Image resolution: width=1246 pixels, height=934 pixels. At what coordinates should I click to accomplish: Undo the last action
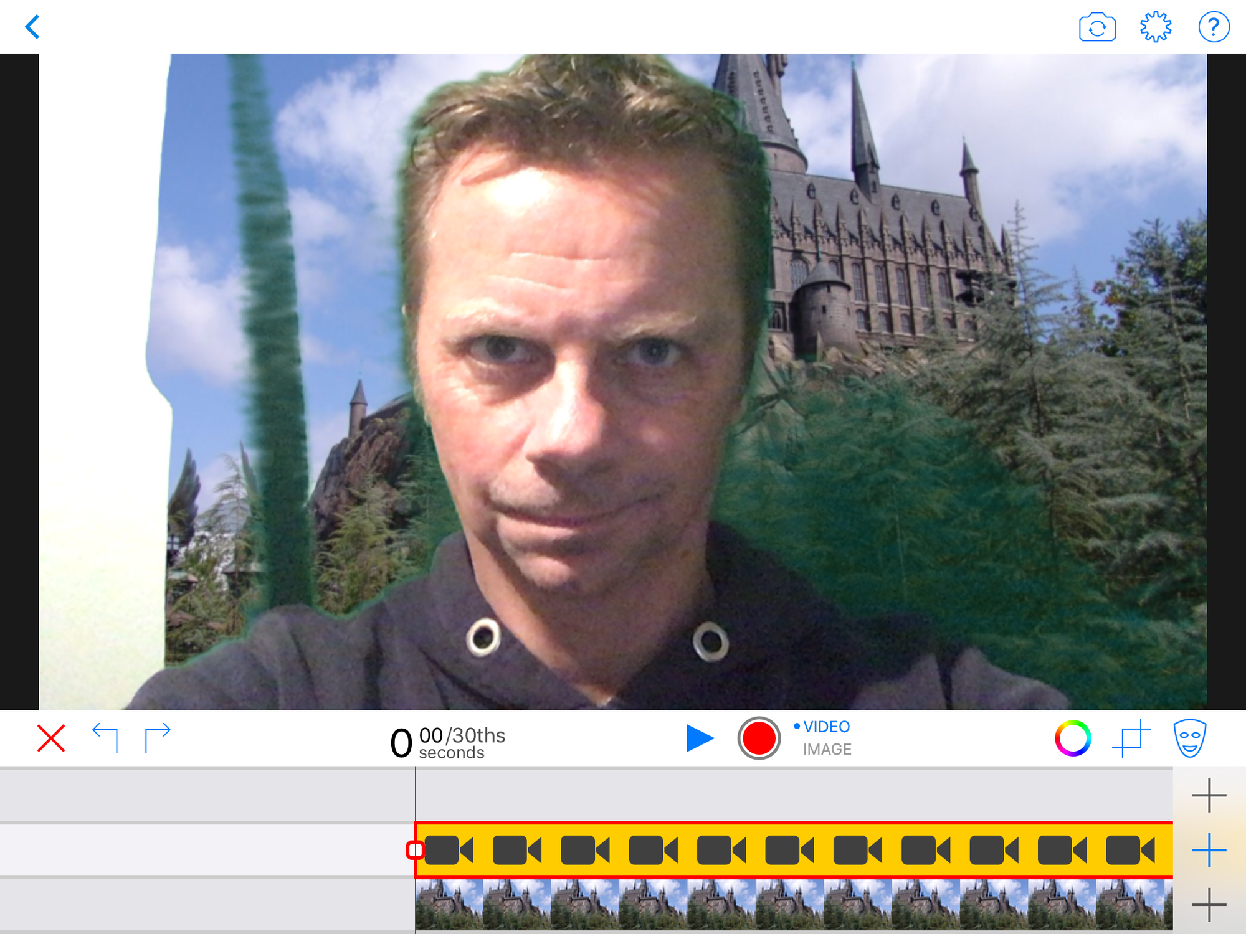click(105, 738)
